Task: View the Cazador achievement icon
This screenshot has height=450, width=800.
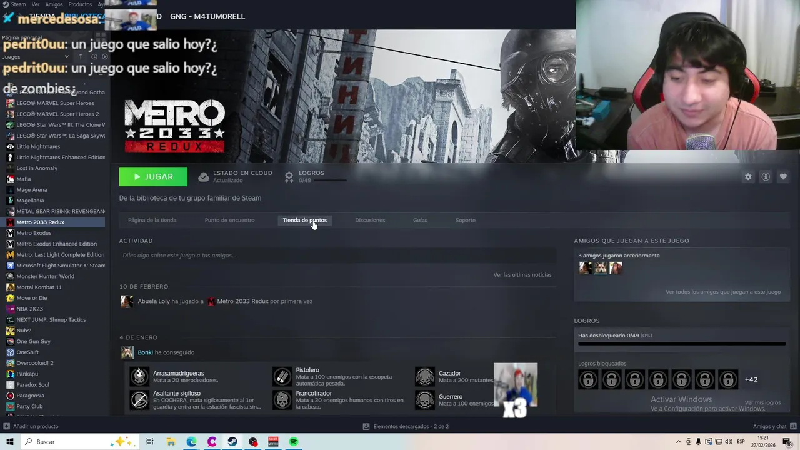Action: (x=425, y=376)
